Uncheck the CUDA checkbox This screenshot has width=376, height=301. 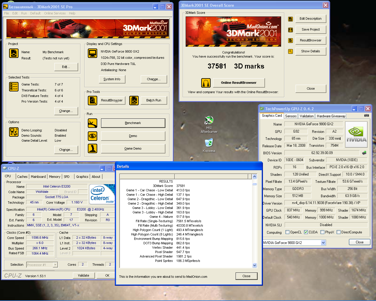[306, 232]
